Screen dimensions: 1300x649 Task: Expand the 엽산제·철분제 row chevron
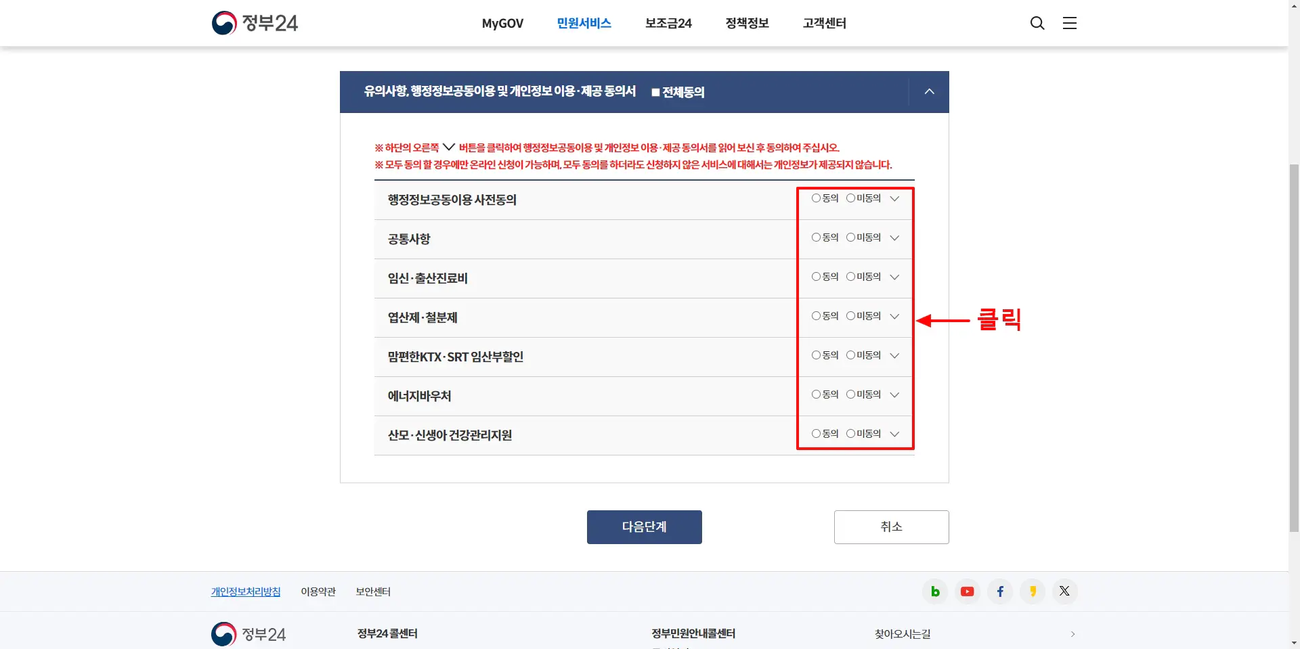coord(894,317)
